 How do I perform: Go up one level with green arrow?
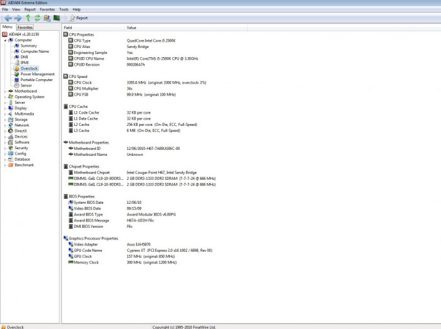click(x=28, y=18)
